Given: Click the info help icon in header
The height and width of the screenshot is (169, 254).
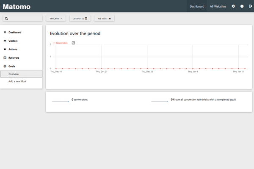Looking at the screenshot, I should pyautogui.click(x=242, y=6).
